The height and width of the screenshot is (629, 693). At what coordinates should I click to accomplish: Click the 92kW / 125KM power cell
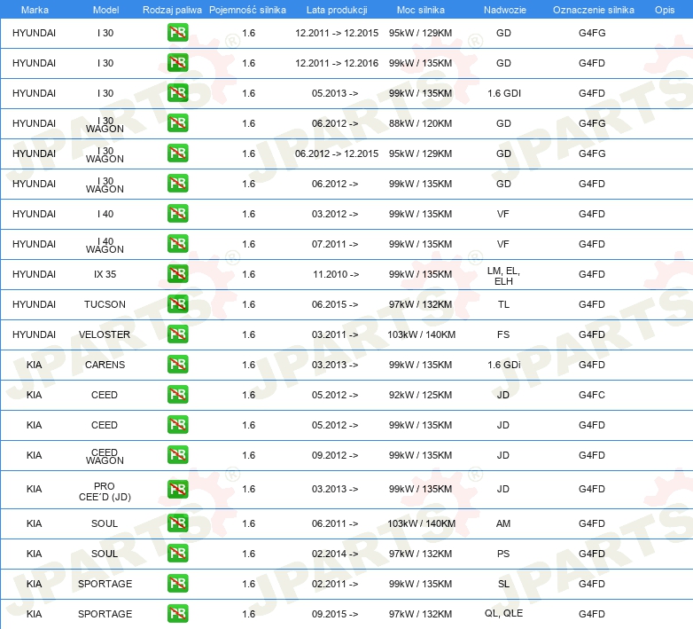(x=420, y=395)
